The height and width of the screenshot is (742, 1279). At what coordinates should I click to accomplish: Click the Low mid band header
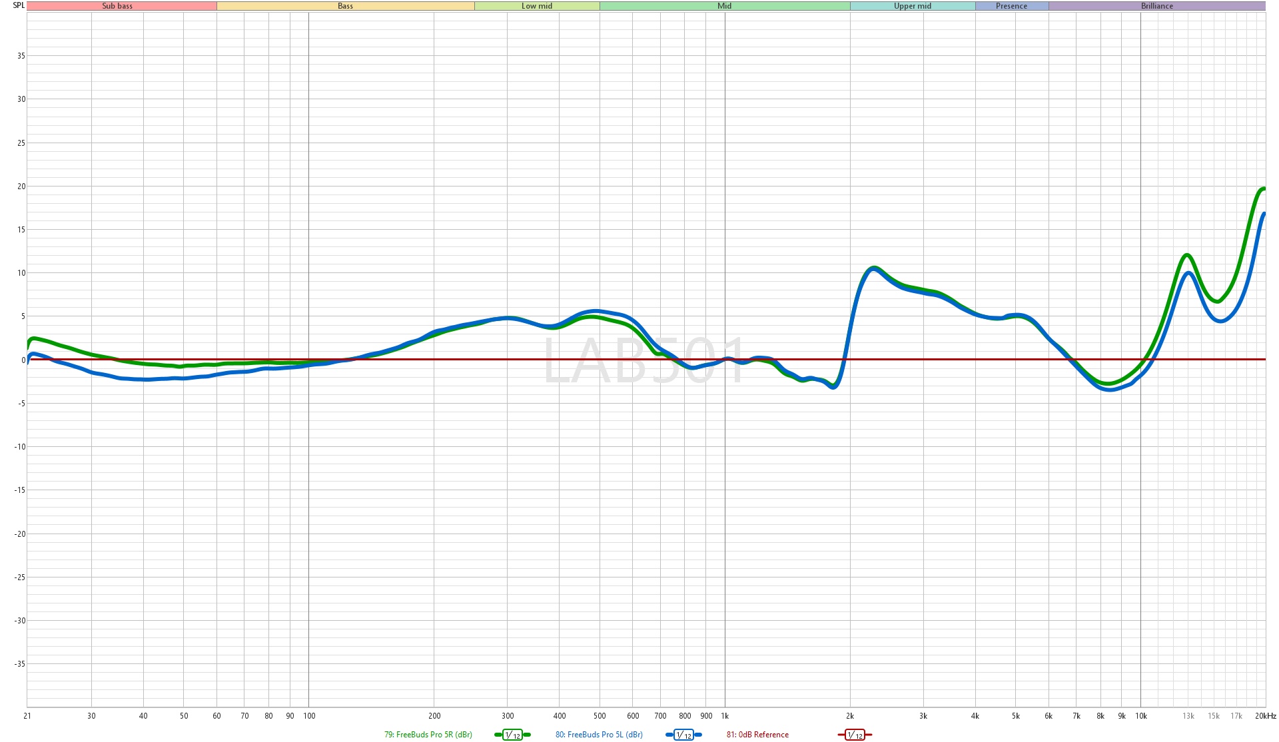[537, 6]
